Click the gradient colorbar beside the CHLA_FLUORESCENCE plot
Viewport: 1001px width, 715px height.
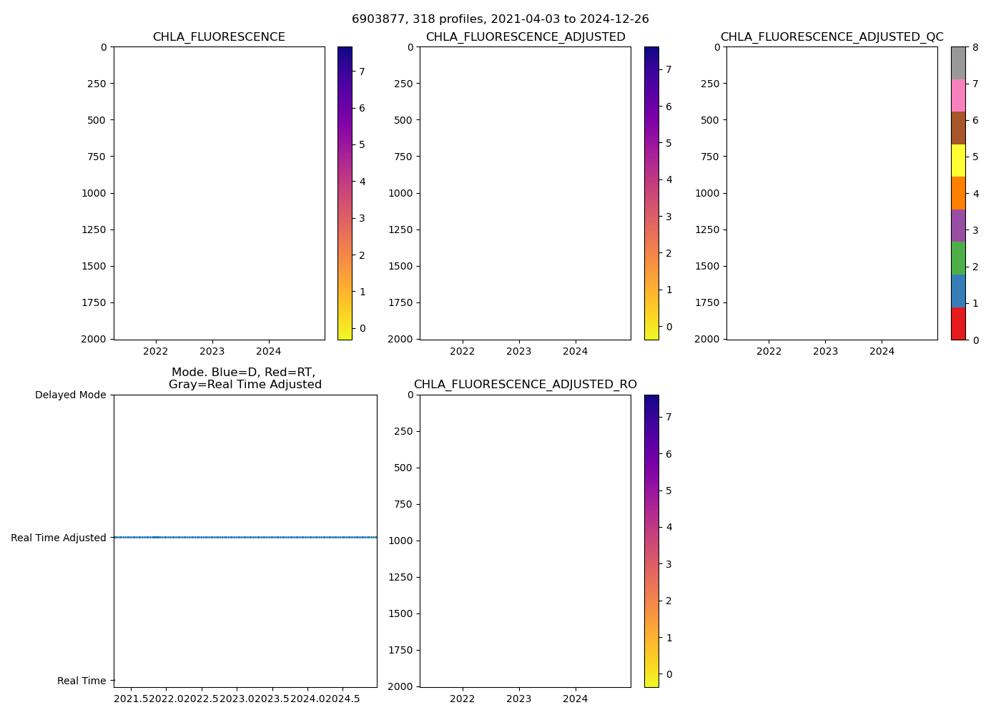345,193
